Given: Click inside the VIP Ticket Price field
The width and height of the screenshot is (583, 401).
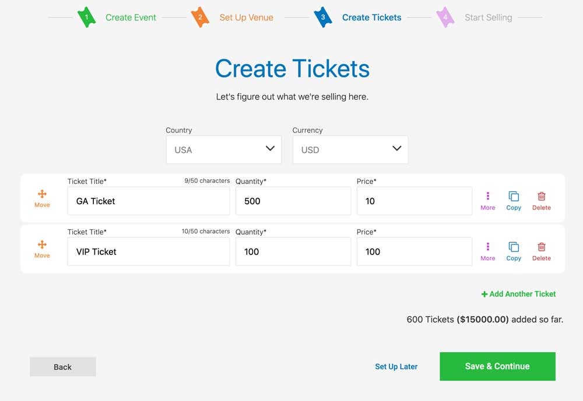Looking at the screenshot, I should (x=414, y=251).
